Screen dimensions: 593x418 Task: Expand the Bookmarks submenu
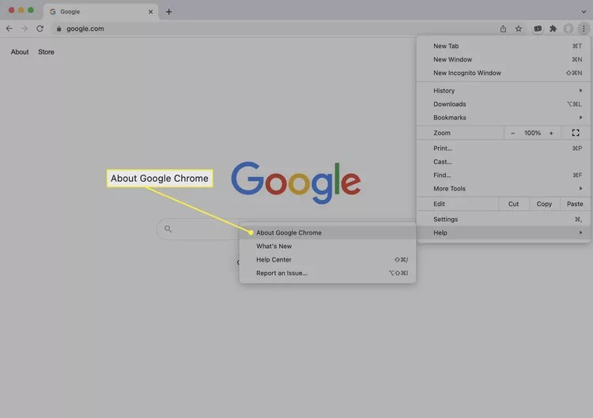[x=503, y=118]
